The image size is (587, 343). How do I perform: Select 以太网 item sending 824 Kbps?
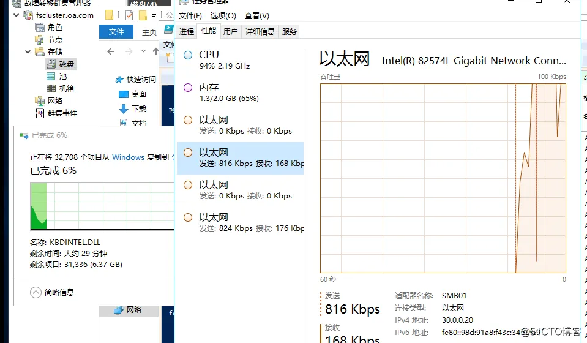pos(241,223)
